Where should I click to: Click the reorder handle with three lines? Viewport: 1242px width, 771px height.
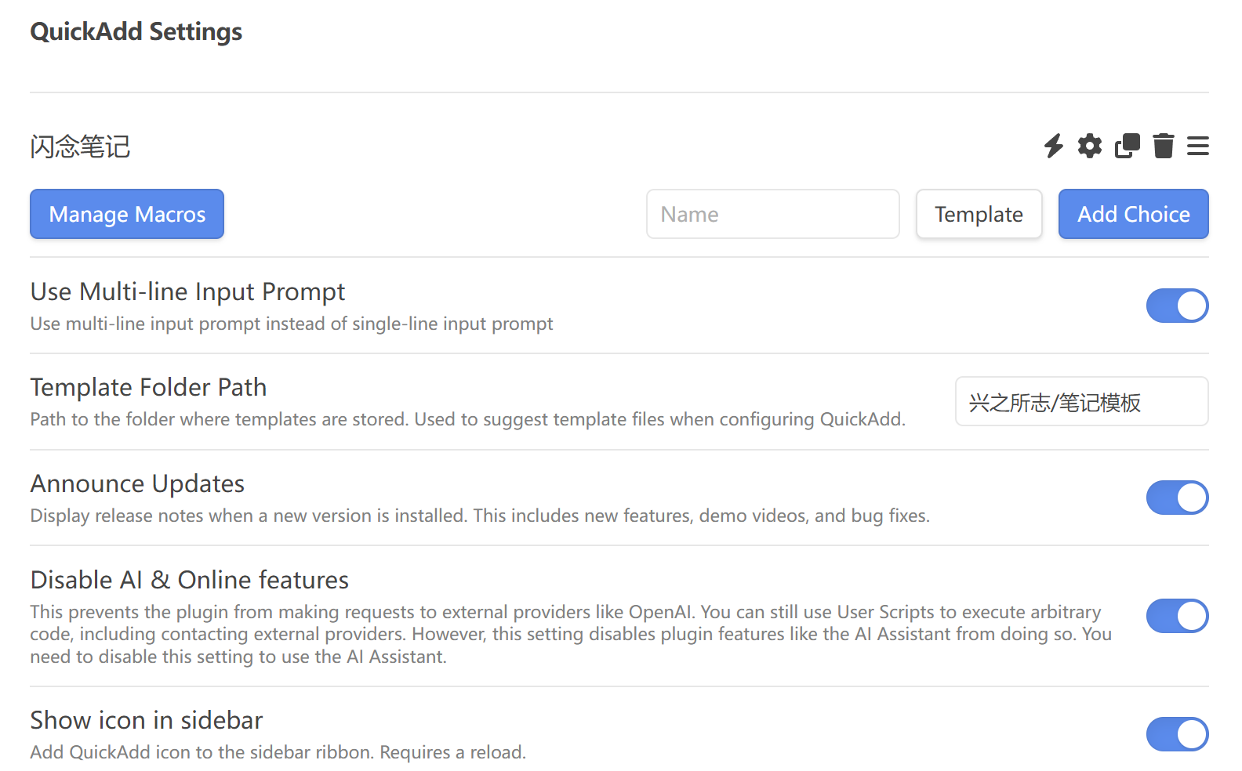click(x=1197, y=146)
